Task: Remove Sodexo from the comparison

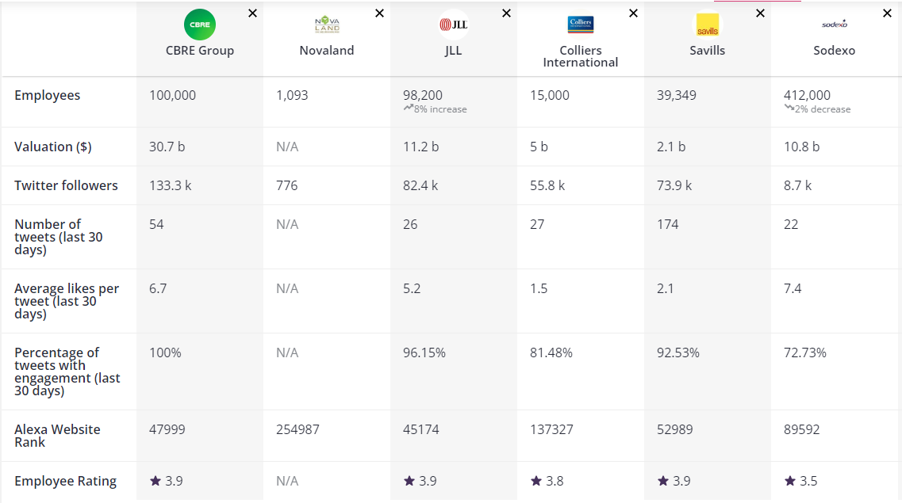Action: [887, 13]
